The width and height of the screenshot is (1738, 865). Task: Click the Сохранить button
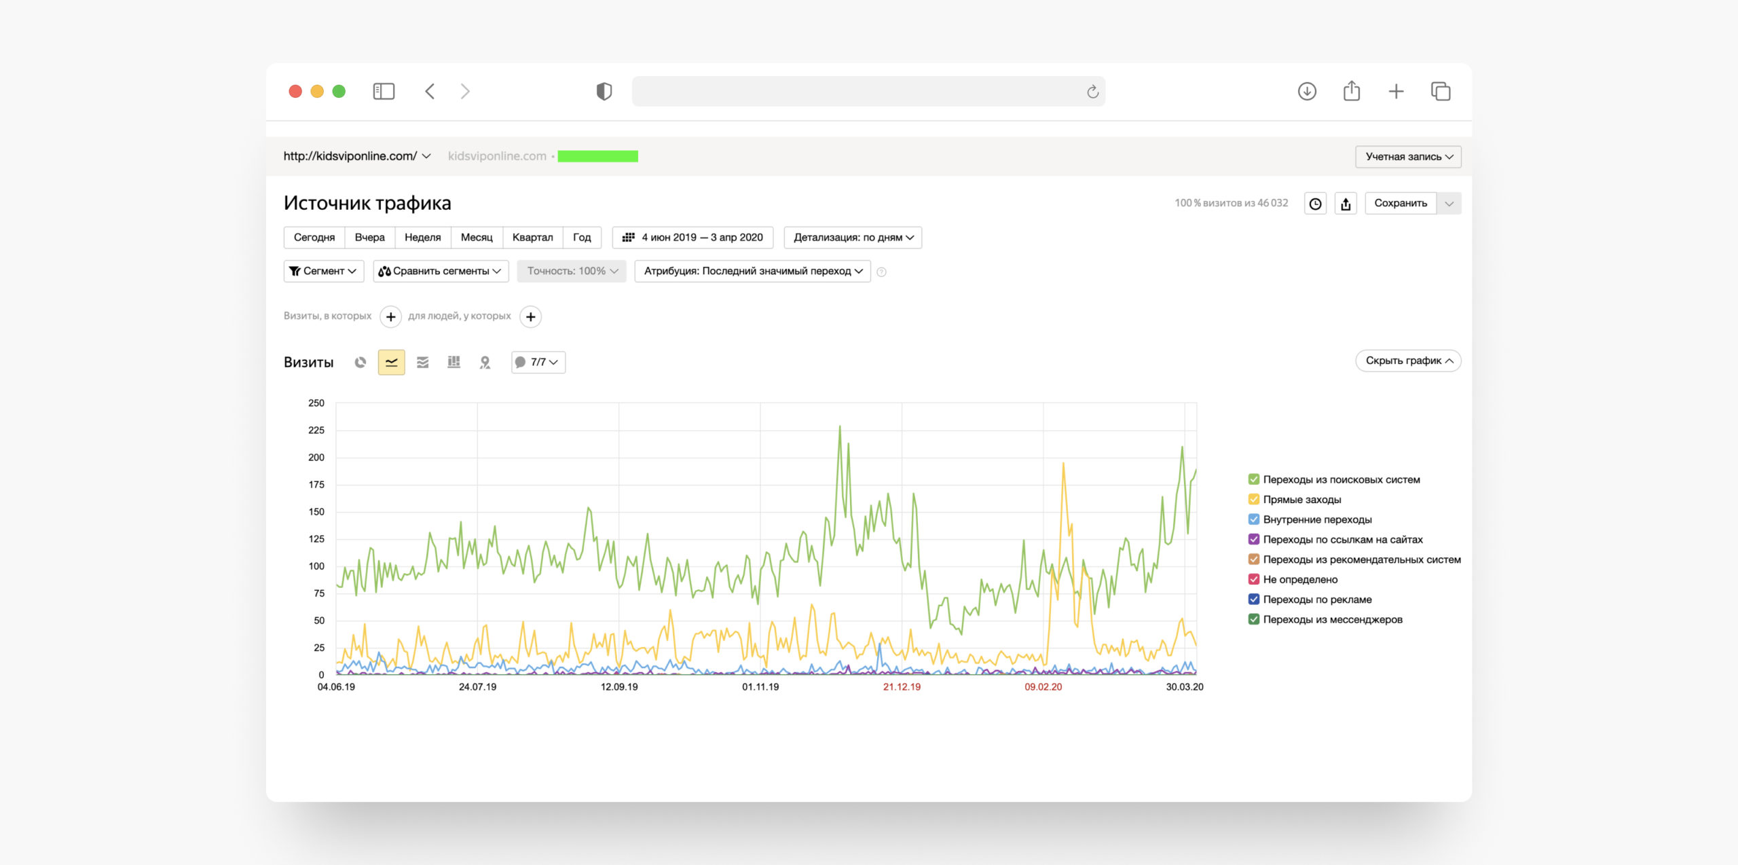pyautogui.click(x=1400, y=203)
